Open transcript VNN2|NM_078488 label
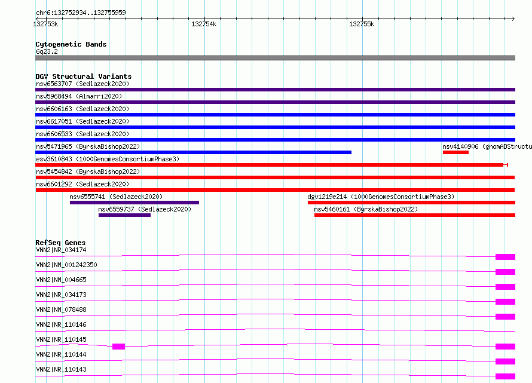Screen dimensions: 532x383 point(61,310)
